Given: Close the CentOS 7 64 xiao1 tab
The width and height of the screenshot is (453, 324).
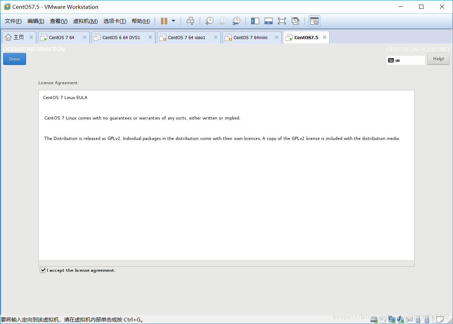Looking at the screenshot, I should 216,37.
